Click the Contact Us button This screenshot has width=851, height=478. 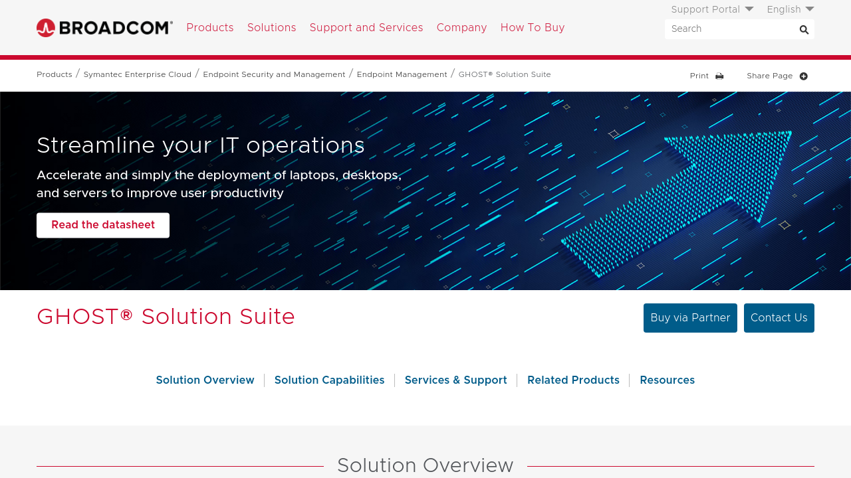tap(779, 318)
